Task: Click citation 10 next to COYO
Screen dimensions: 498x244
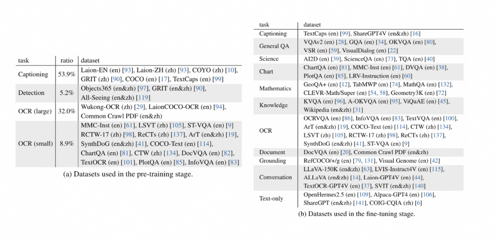Action: pyautogui.click(x=231, y=71)
